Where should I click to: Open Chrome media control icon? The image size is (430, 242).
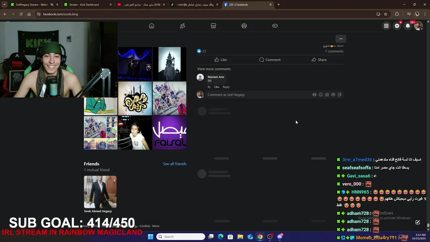tap(409, 14)
